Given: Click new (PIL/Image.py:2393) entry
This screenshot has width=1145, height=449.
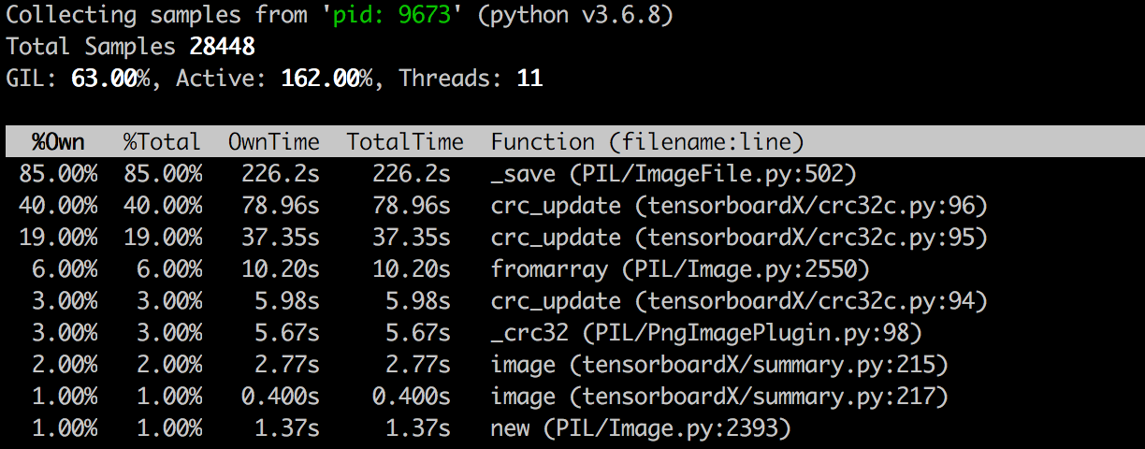Looking at the screenshot, I should click(641, 428).
